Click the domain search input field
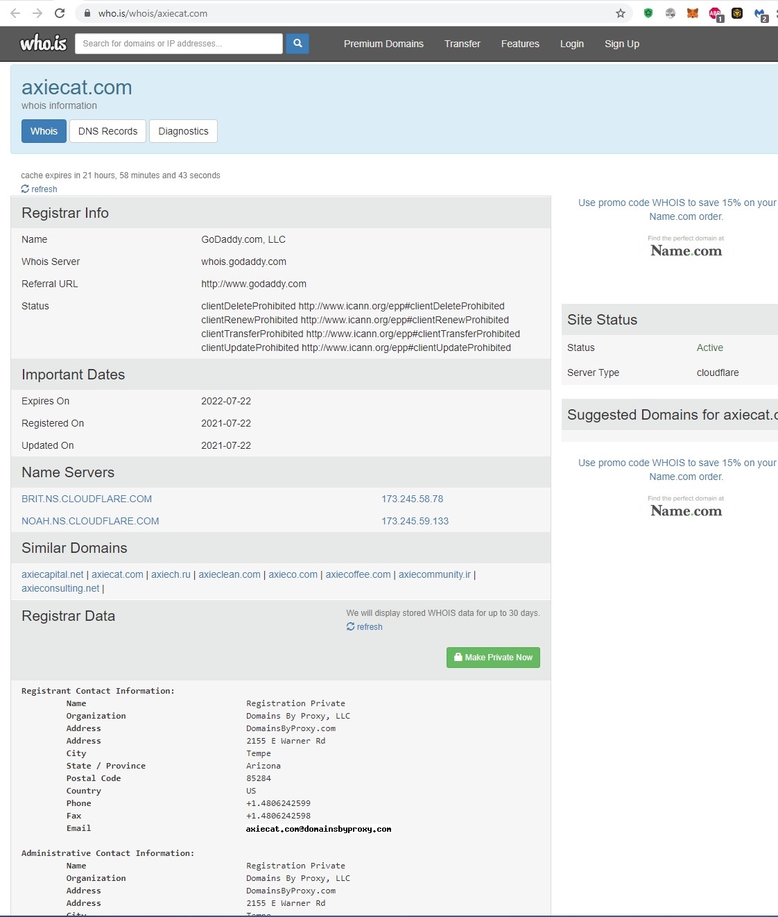This screenshot has width=778, height=917. [179, 44]
